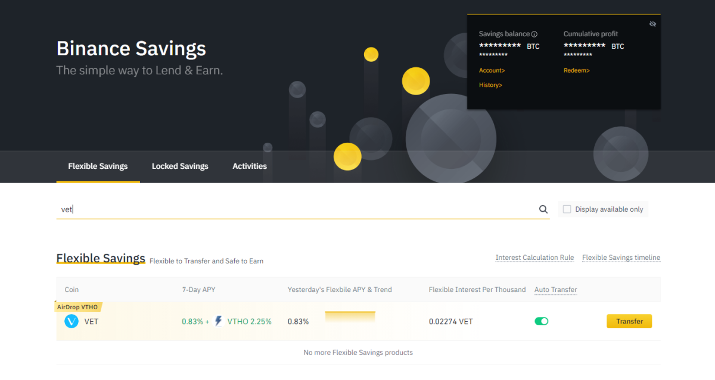Open the History> link
Viewport: 715px width, 380px height.
click(490, 85)
